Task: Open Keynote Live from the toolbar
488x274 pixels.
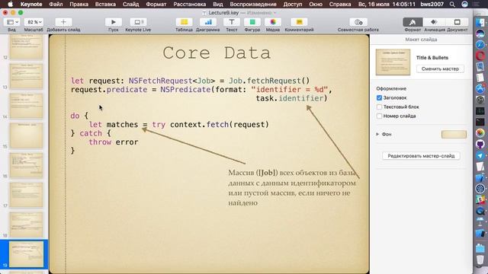Action: (138, 22)
